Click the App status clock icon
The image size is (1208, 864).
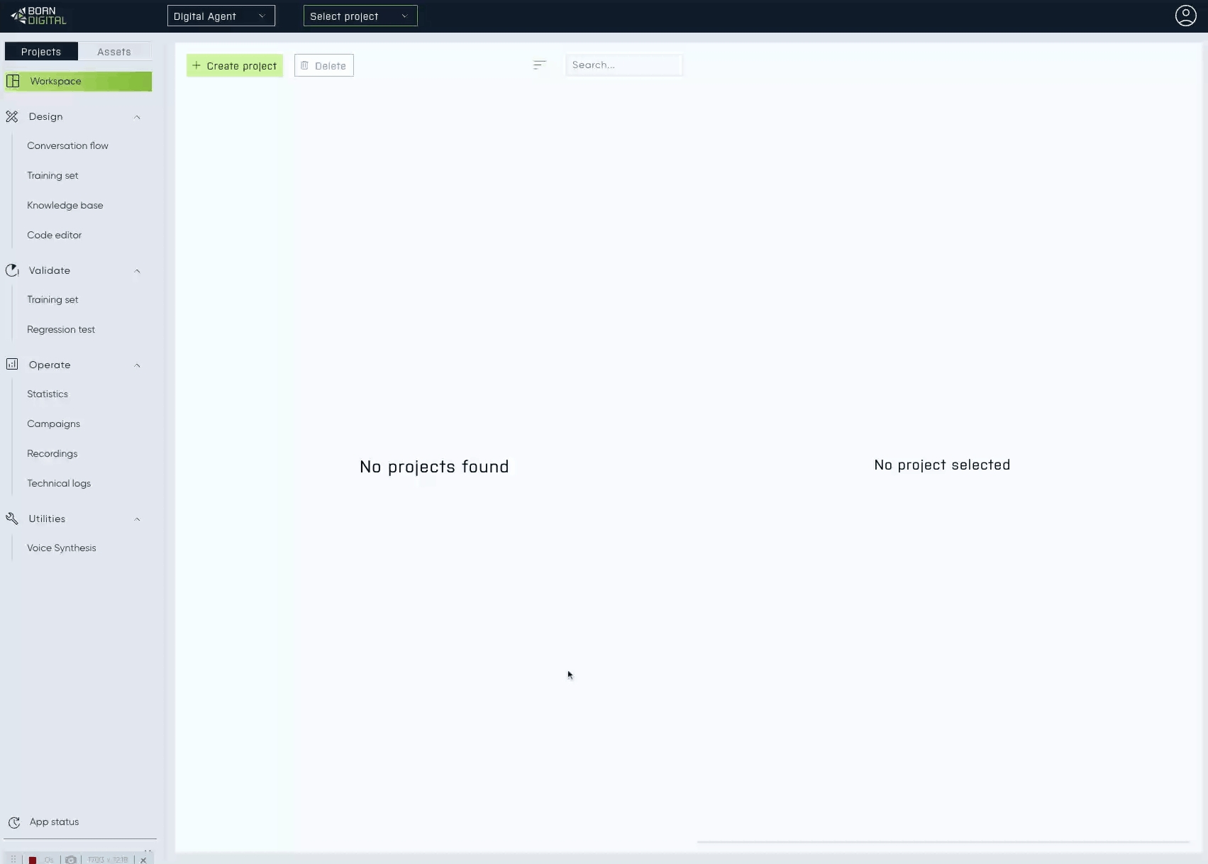(x=14, y=822)
